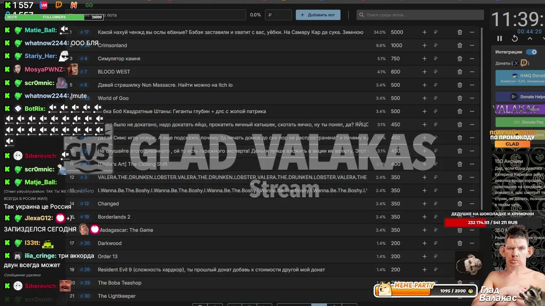Viewport: 545px width, 306px height.
Task: Click the 0.0% label beside new lot field
Action: point(255,15)
